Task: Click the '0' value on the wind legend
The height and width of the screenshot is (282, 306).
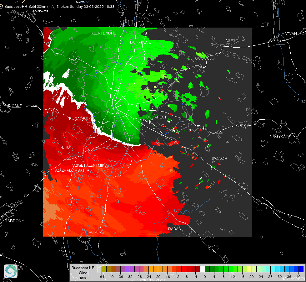Action: [x=204, y=277]
